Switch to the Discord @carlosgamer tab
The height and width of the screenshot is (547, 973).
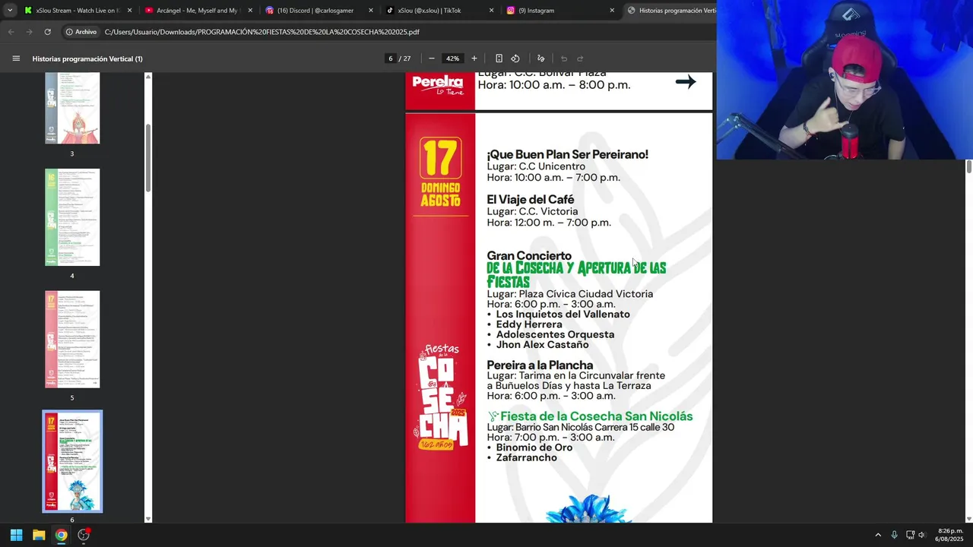pyautogui.click(x=319, y=11)
